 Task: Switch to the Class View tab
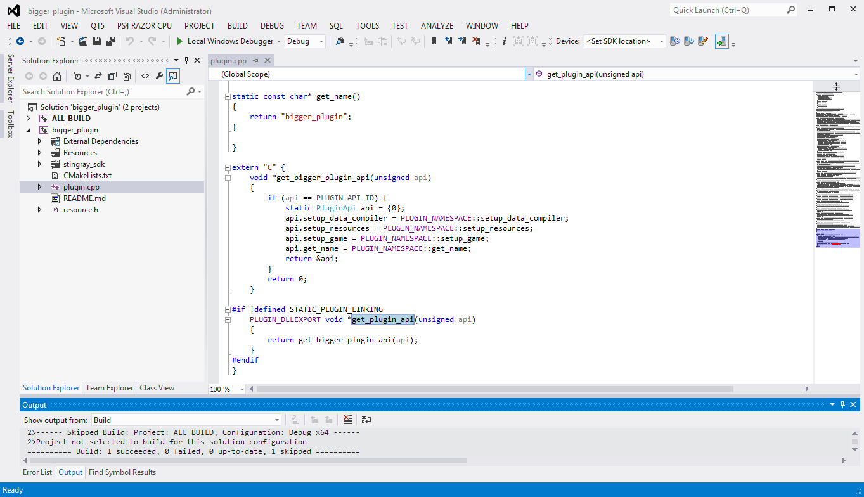coord(157,388)
